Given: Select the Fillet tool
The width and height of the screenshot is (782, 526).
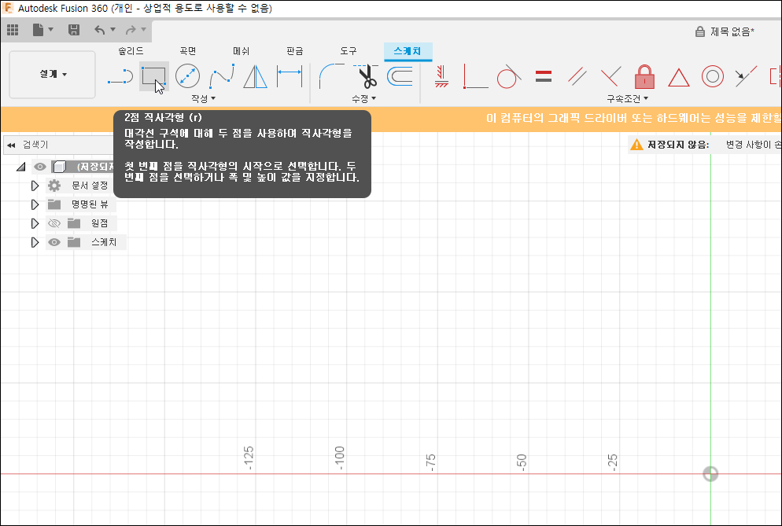Looking at the screenshot, I should (330, 76).
